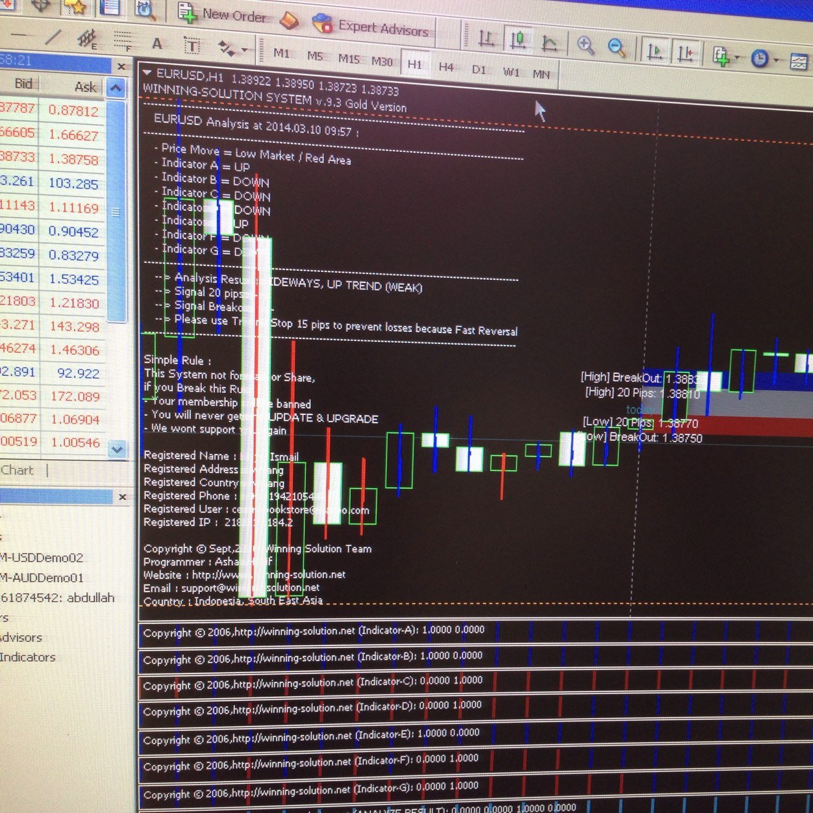Switch timeframe to M1
The height and width of the screenshot is (813, 813).
pyautogui.click(x=281, y=53)
